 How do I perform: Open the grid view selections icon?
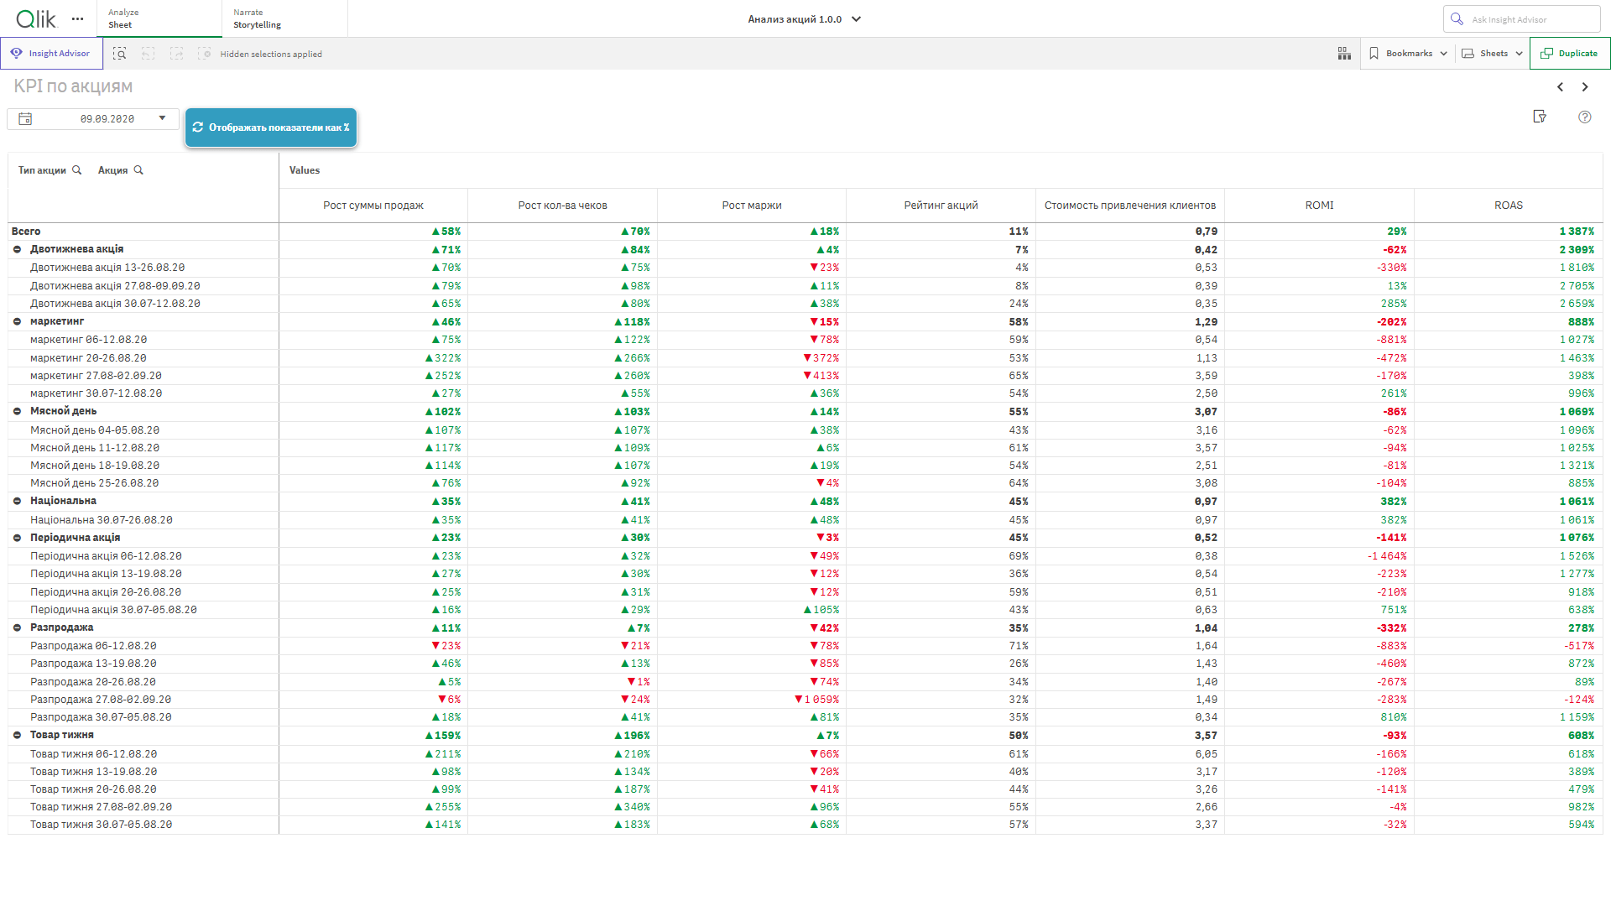1344,54
